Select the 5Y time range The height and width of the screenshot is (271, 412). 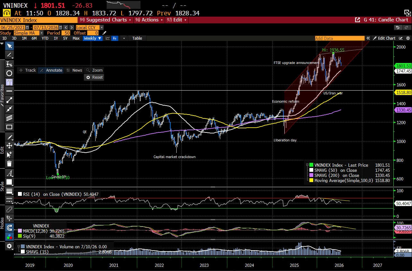tap(65, 38)
